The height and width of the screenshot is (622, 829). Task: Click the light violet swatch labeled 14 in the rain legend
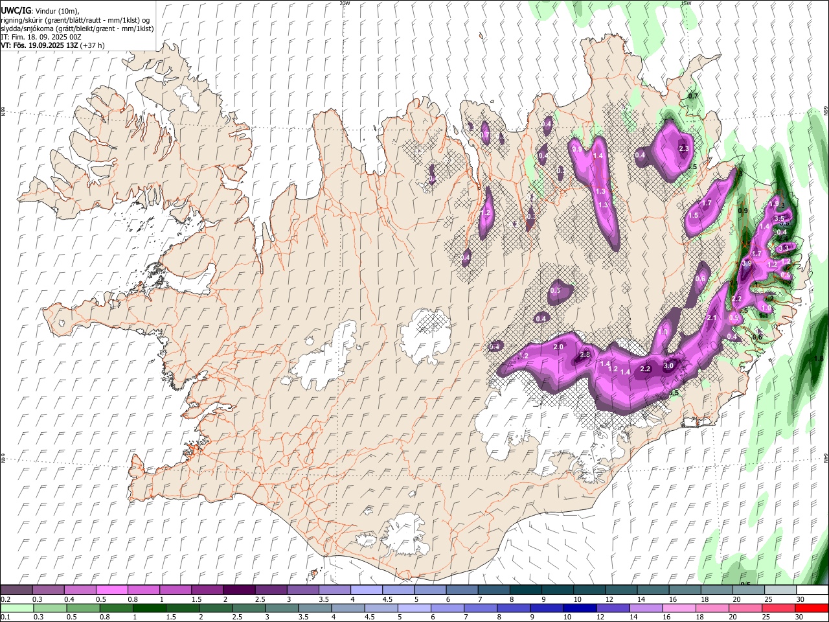pyautogui.click(x=646, y=608)
